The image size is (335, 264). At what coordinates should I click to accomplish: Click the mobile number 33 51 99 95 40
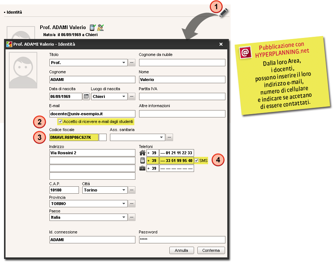coord(177,161)
